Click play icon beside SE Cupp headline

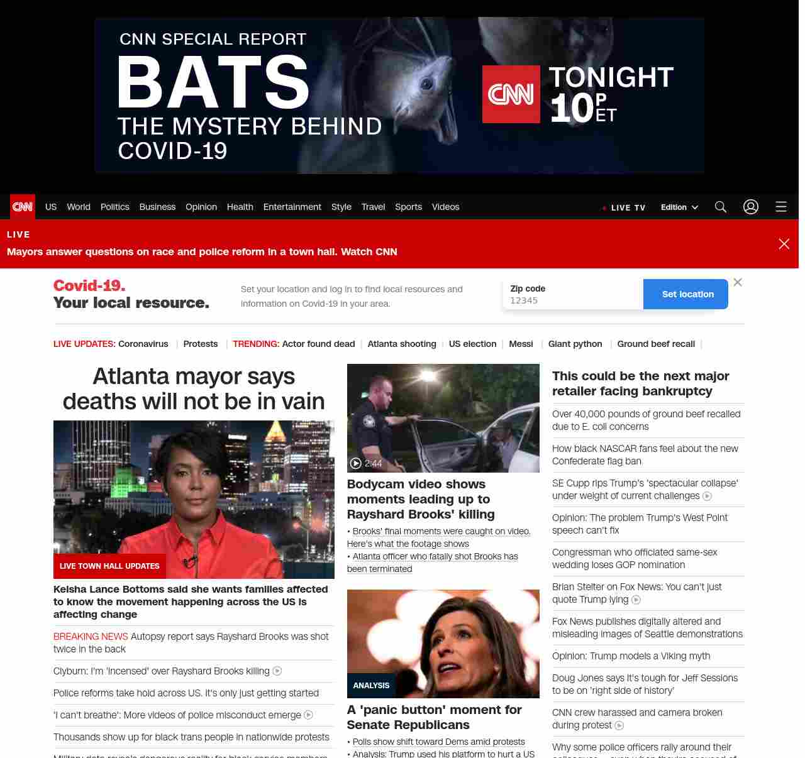(707, 496)
